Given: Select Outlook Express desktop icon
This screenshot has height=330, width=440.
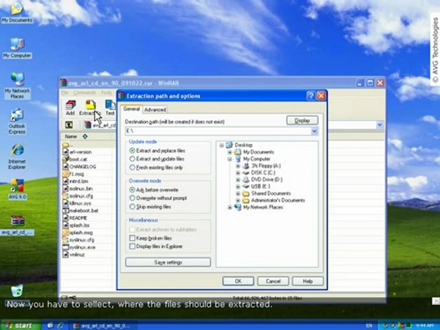Looking at the screenshot, I should [17, 121].
